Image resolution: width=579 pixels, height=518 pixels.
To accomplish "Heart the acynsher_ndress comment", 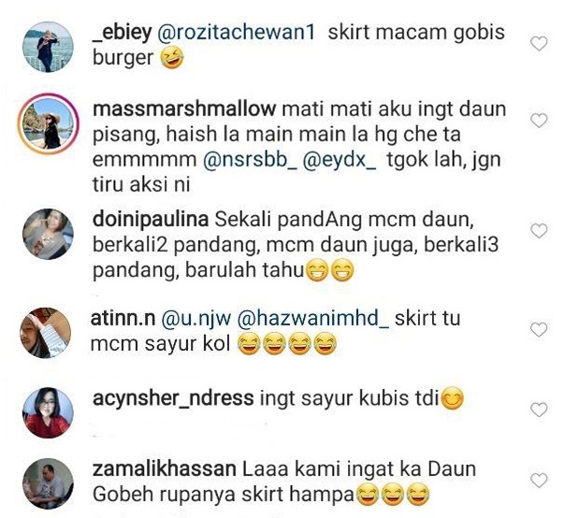I will [539, 410].
